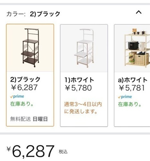This screenshot has width=150, height=161.
Task: Choose the 2)ブラック color option label
Action: coord(25,80)
